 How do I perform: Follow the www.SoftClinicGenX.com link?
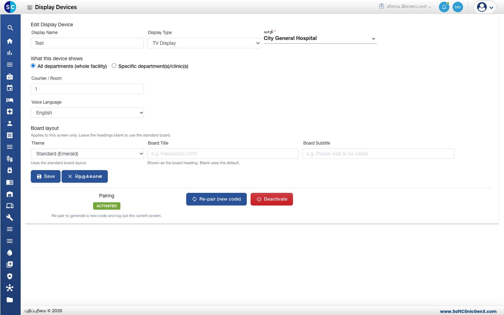(468, 311)
